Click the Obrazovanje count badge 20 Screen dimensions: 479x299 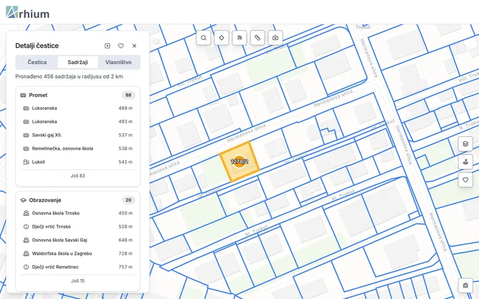coord(128,200)
